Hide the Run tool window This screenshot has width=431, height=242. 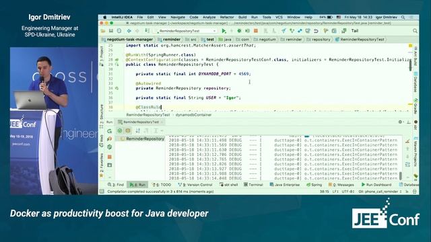tap(409, 122)
